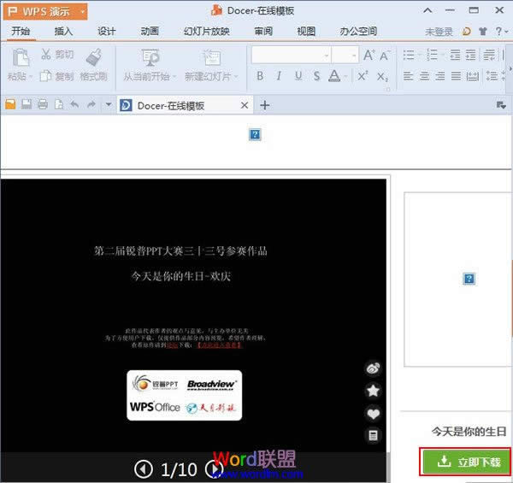513x483 pixels.
Task: Open the 设计 ribbon tab
Action: pyautogui.click(x=107, y=32)
